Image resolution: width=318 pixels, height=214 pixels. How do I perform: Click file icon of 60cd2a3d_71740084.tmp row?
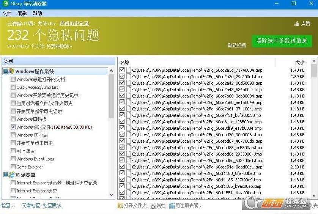(x=128, y=70)
